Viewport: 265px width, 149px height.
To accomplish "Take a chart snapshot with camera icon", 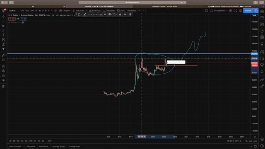I will tap(241, 11).
